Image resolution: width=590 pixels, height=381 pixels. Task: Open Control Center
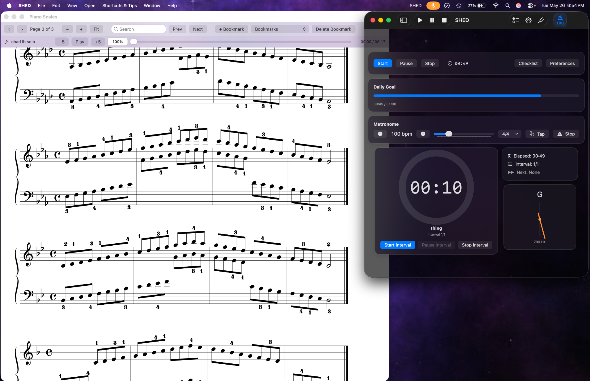pos(530,5)
